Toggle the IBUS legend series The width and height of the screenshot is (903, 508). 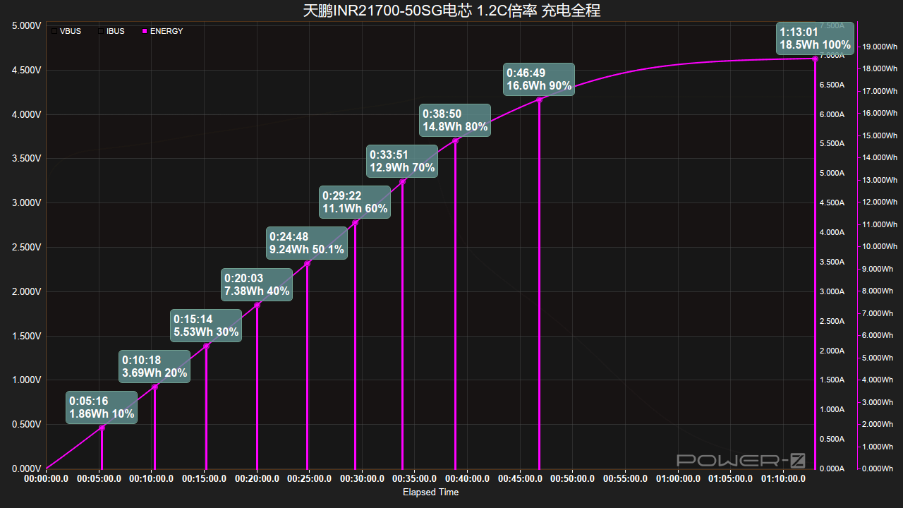[114, 31]
